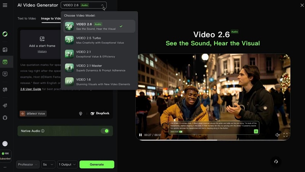Seek on the video progress bar
This screenshot has height=172, width=305.
(x=213, y=140)
